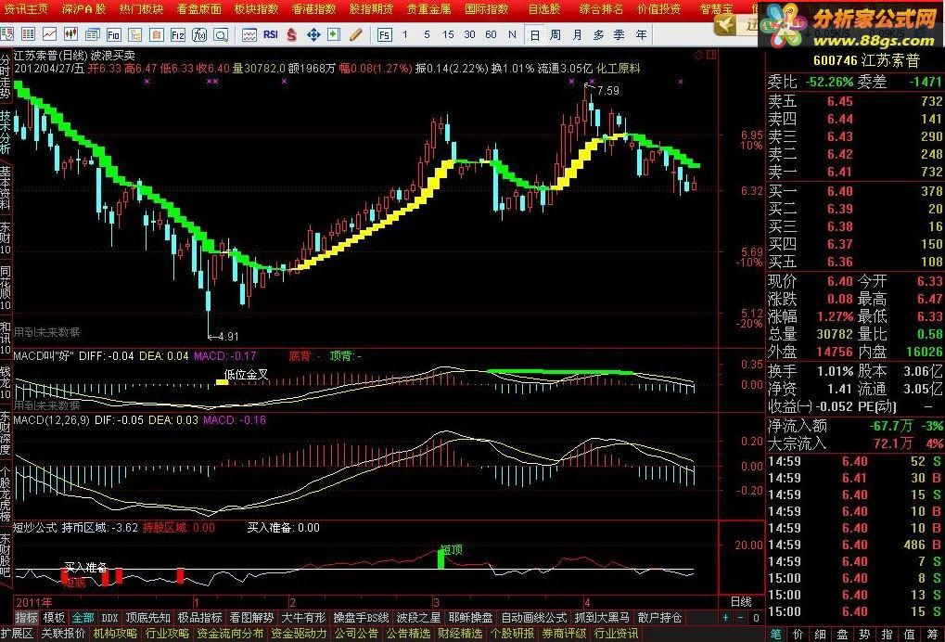Select 30-minute period

click(469, 34)
